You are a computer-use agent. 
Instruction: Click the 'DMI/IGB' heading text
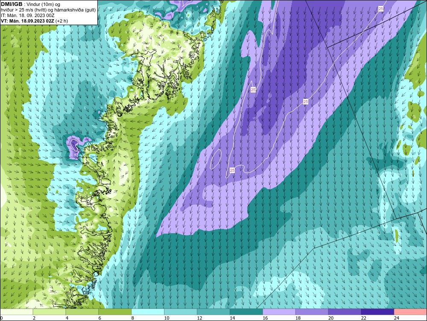[12, 4]
